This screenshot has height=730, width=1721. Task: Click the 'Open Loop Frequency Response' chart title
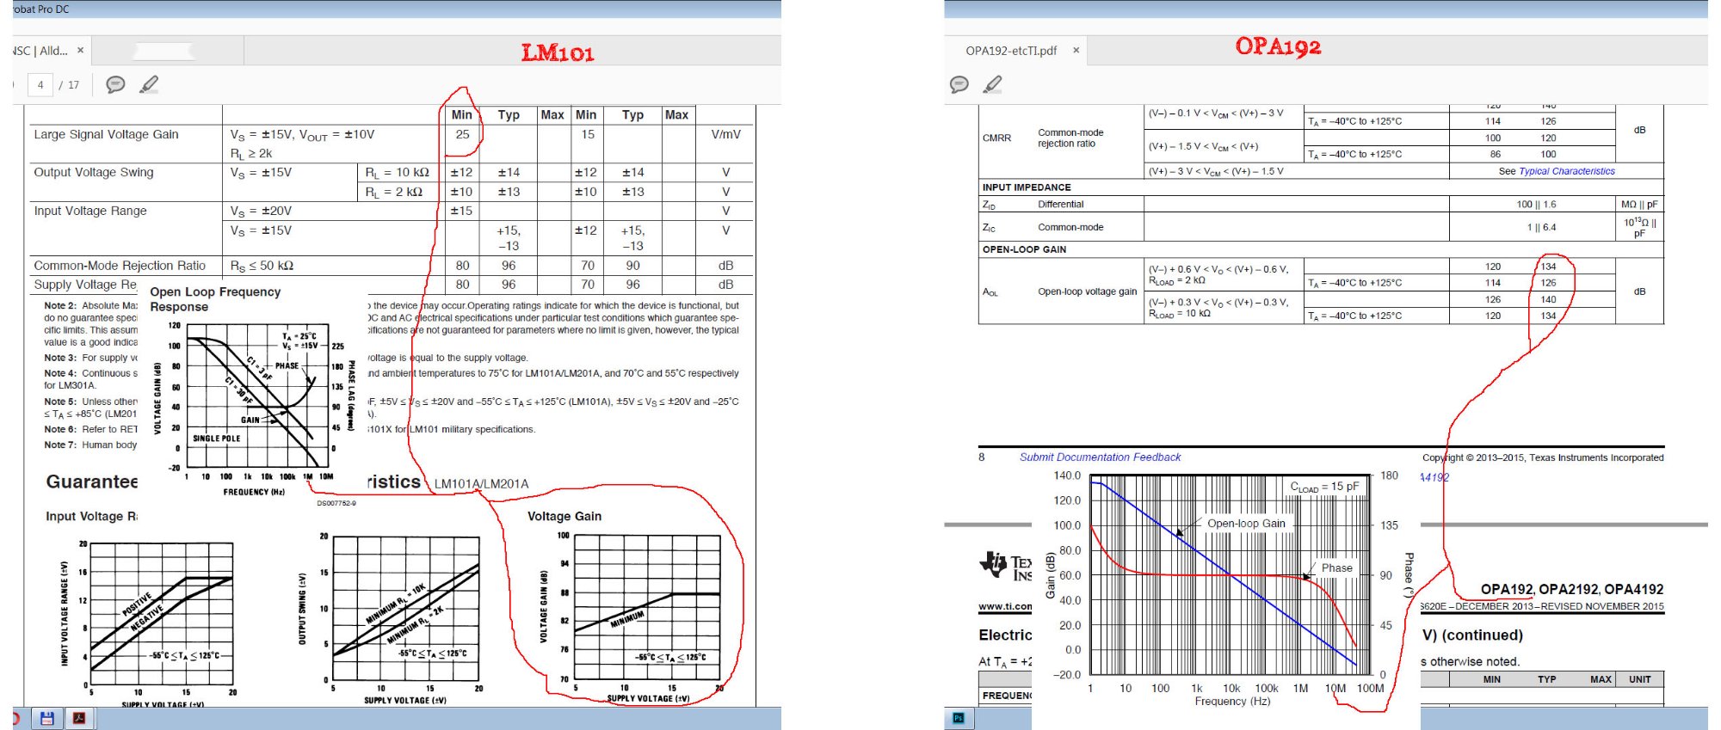(215, 299)
